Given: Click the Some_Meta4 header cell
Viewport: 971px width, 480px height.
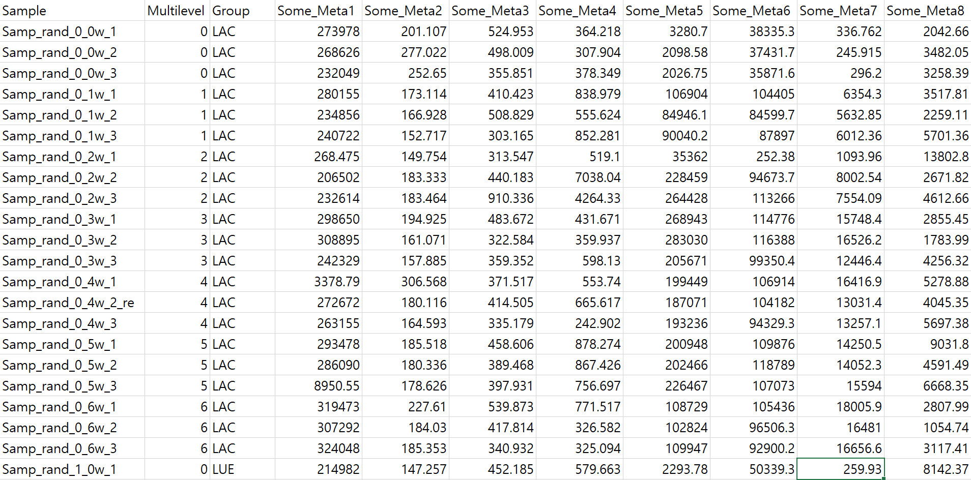Looking at the screenshot, I should pyautogui.click(x=580, y=11).
